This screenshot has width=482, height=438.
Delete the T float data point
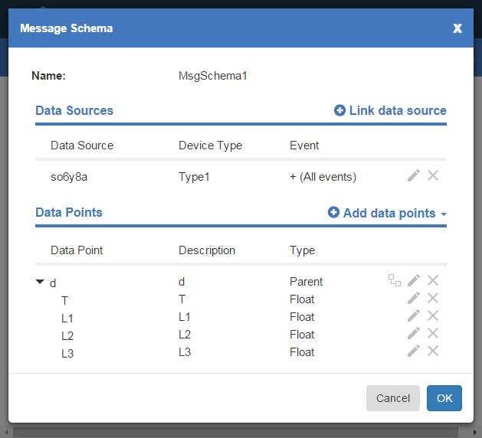coord(433,299)
